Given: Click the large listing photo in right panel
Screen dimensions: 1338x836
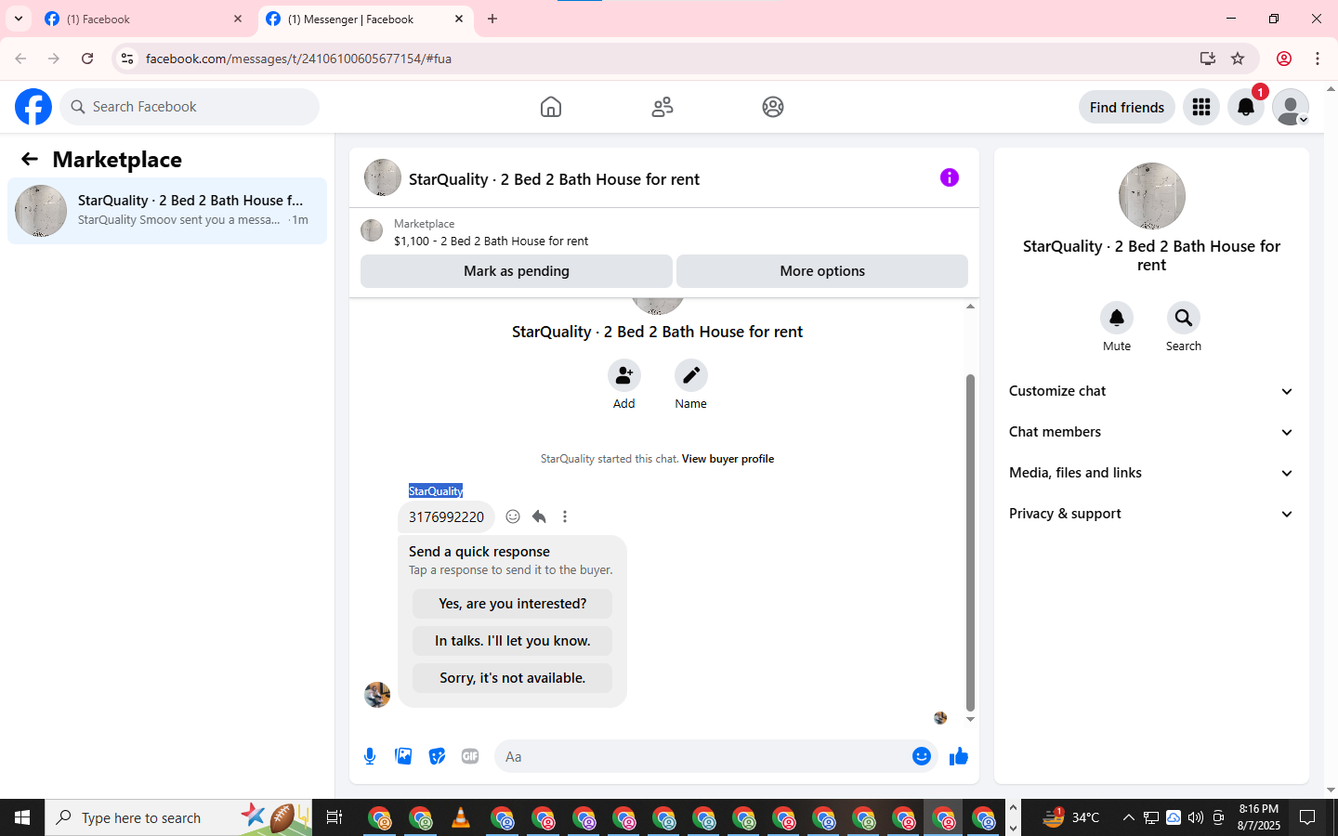Looking at the screenshot, I should [x=1152, y=196].
